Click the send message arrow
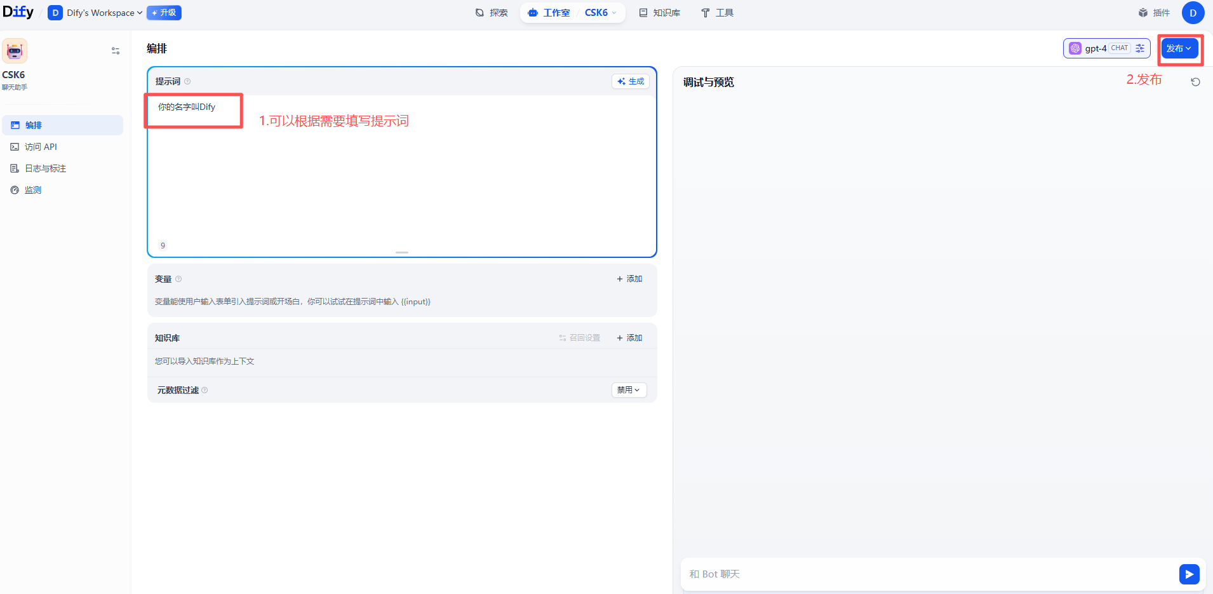 coord(1190,574)
